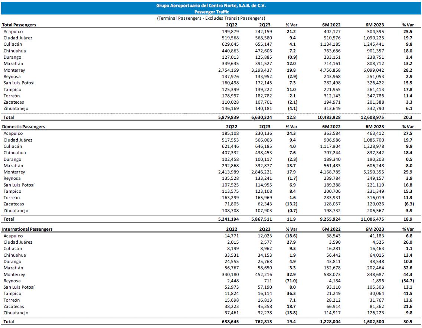Viewport: 422px width, 328px height.
Task: Select Culiacán total 6M 2022 value 1,134,185
Action: tap(328, 45)
